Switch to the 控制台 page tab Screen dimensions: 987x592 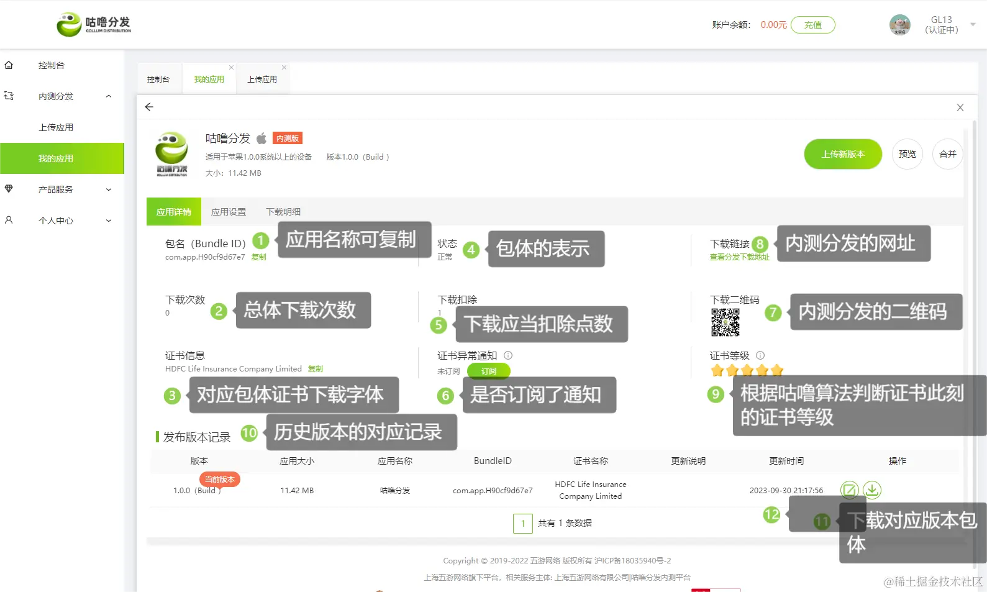(x=158, y=80)
